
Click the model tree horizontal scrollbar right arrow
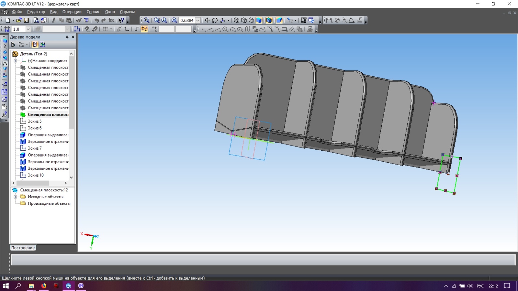point(66,183)
